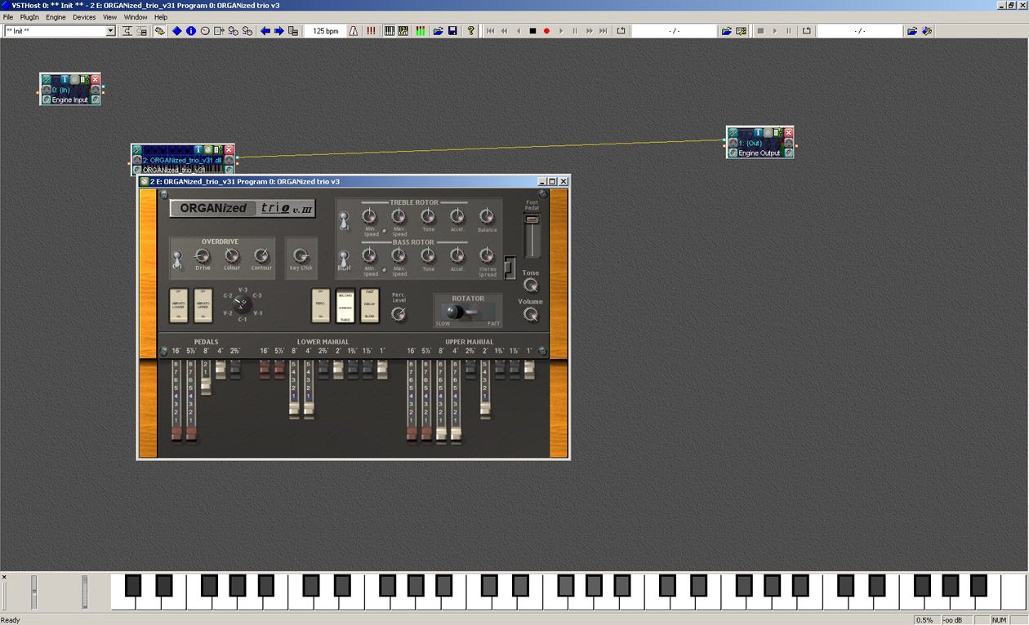Image resolution: width=1029 pixels, height=625 pixels.
Task: Click the Engine Input node label
Action: (x=70, y=100)
